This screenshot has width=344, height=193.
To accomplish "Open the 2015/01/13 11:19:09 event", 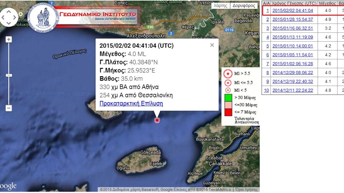I will pos(292,37).
